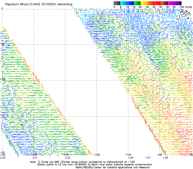Click the gray 0-5 knots color segment
193x169 pixels.
[x=117, y=3]
